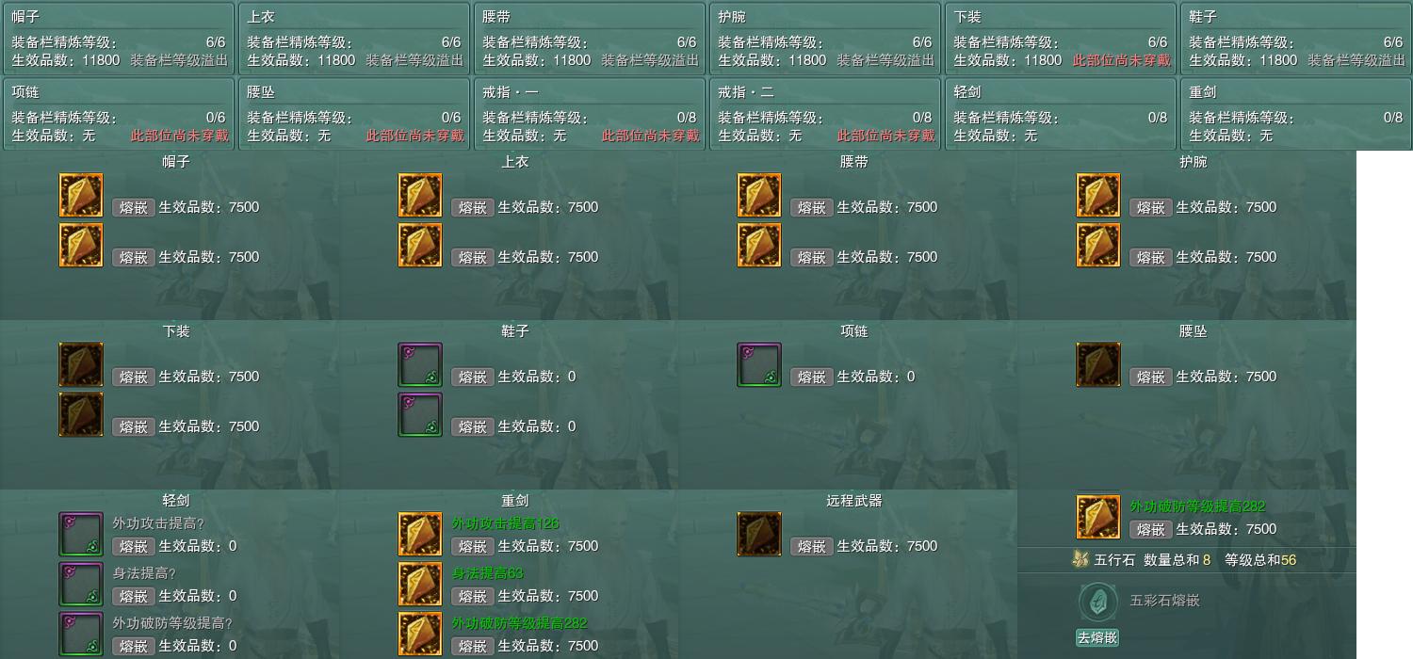This screenshot has width=1413, height=659.
Task: Select the 重剑 equipment panel at top
Action: click(x=1295, y=114)
